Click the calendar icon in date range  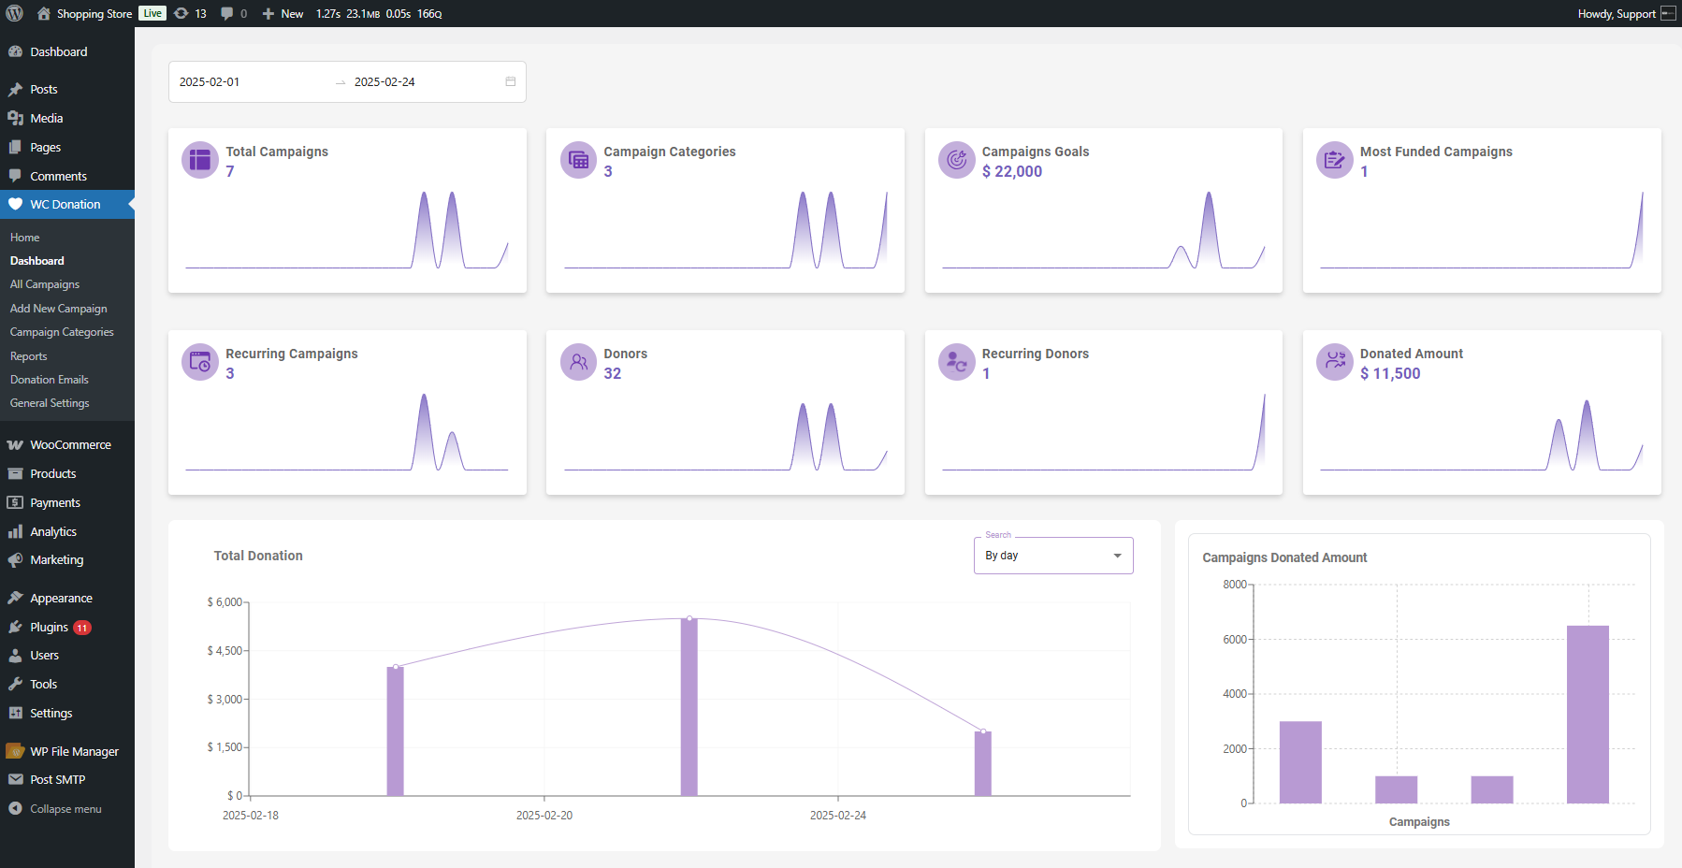511,81
